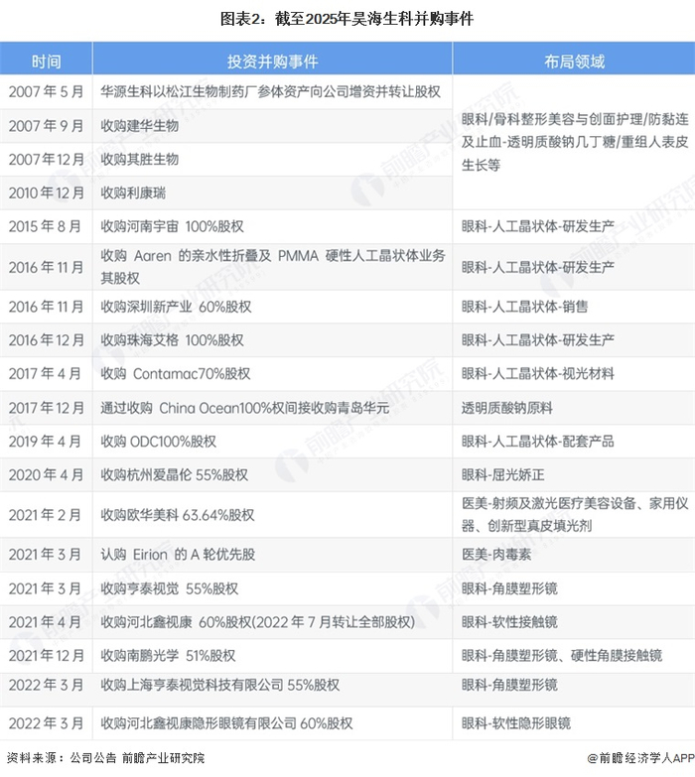
Task: Click the title 图表2：截至2025年昊海生科并购事件
Action: coord(347,19)
